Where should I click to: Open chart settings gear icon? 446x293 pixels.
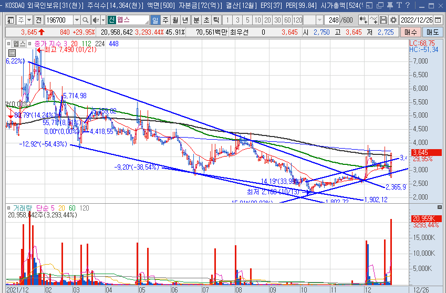393,20
